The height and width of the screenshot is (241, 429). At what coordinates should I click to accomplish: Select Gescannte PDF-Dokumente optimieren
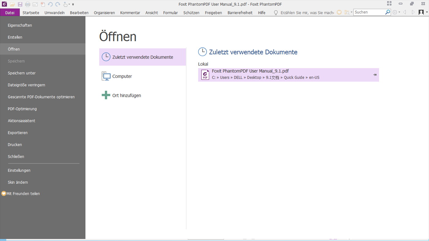point(43,97)
